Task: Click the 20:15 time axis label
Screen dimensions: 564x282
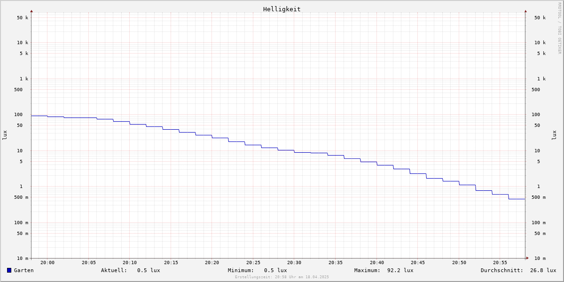Action: click(x=171, y=263)
